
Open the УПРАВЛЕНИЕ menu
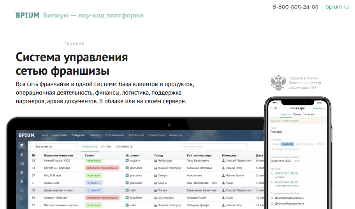pyautogui.click(x=156, y=135)
